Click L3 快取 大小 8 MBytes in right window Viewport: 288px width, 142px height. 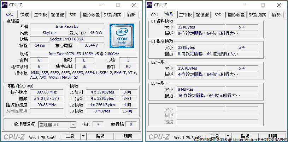click(x=201, y=89)
